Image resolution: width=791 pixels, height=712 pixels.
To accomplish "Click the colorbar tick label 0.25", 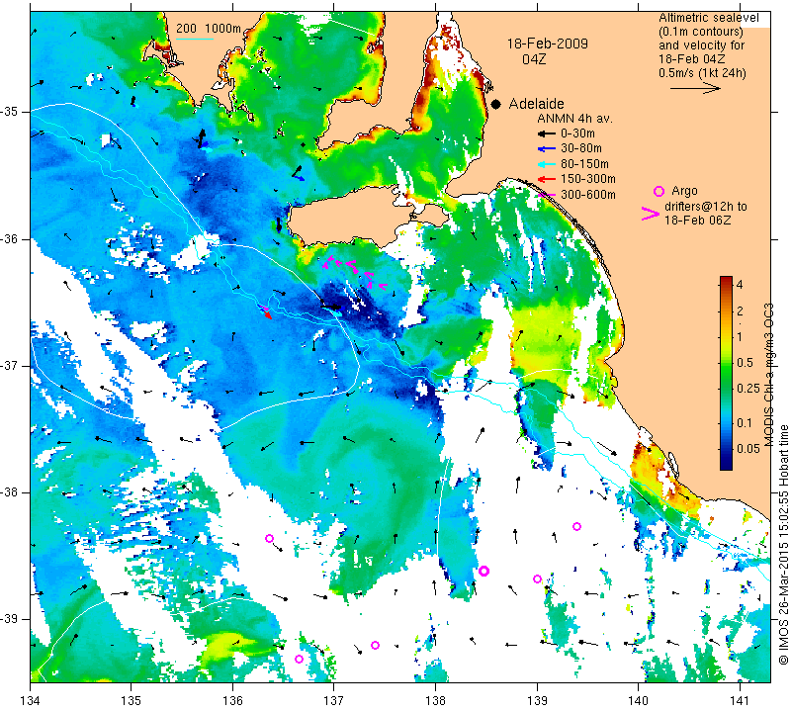I will pyautogui.click(x=748, y=388).
